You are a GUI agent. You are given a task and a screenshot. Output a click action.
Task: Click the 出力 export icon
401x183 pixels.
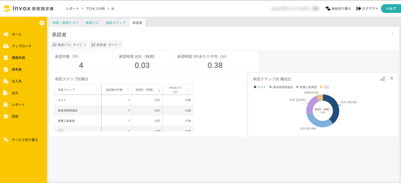pos(6,93)
